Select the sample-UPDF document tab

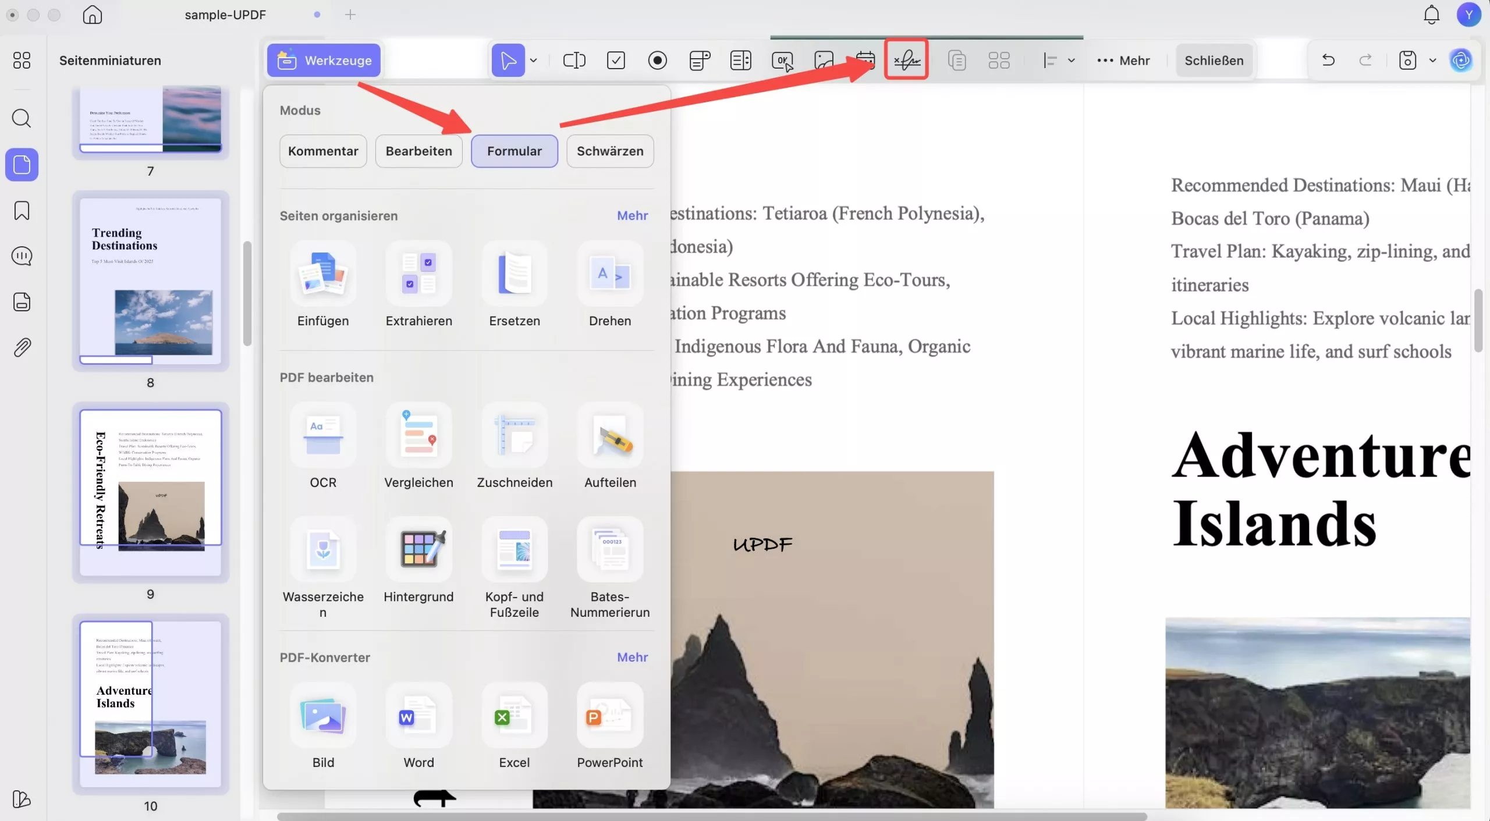(225, 15)
